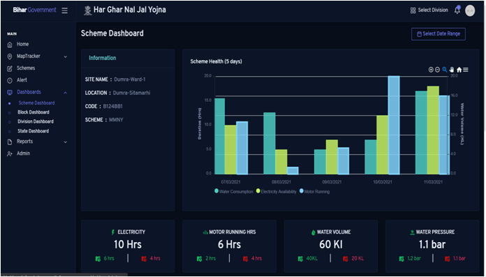Collapse the Dashboards chevron
The image size is (486, 277).
pyautogui.click(x=66, y=93)
